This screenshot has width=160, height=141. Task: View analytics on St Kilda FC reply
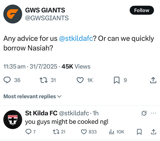pyautogui.click(x=111, y=132)
